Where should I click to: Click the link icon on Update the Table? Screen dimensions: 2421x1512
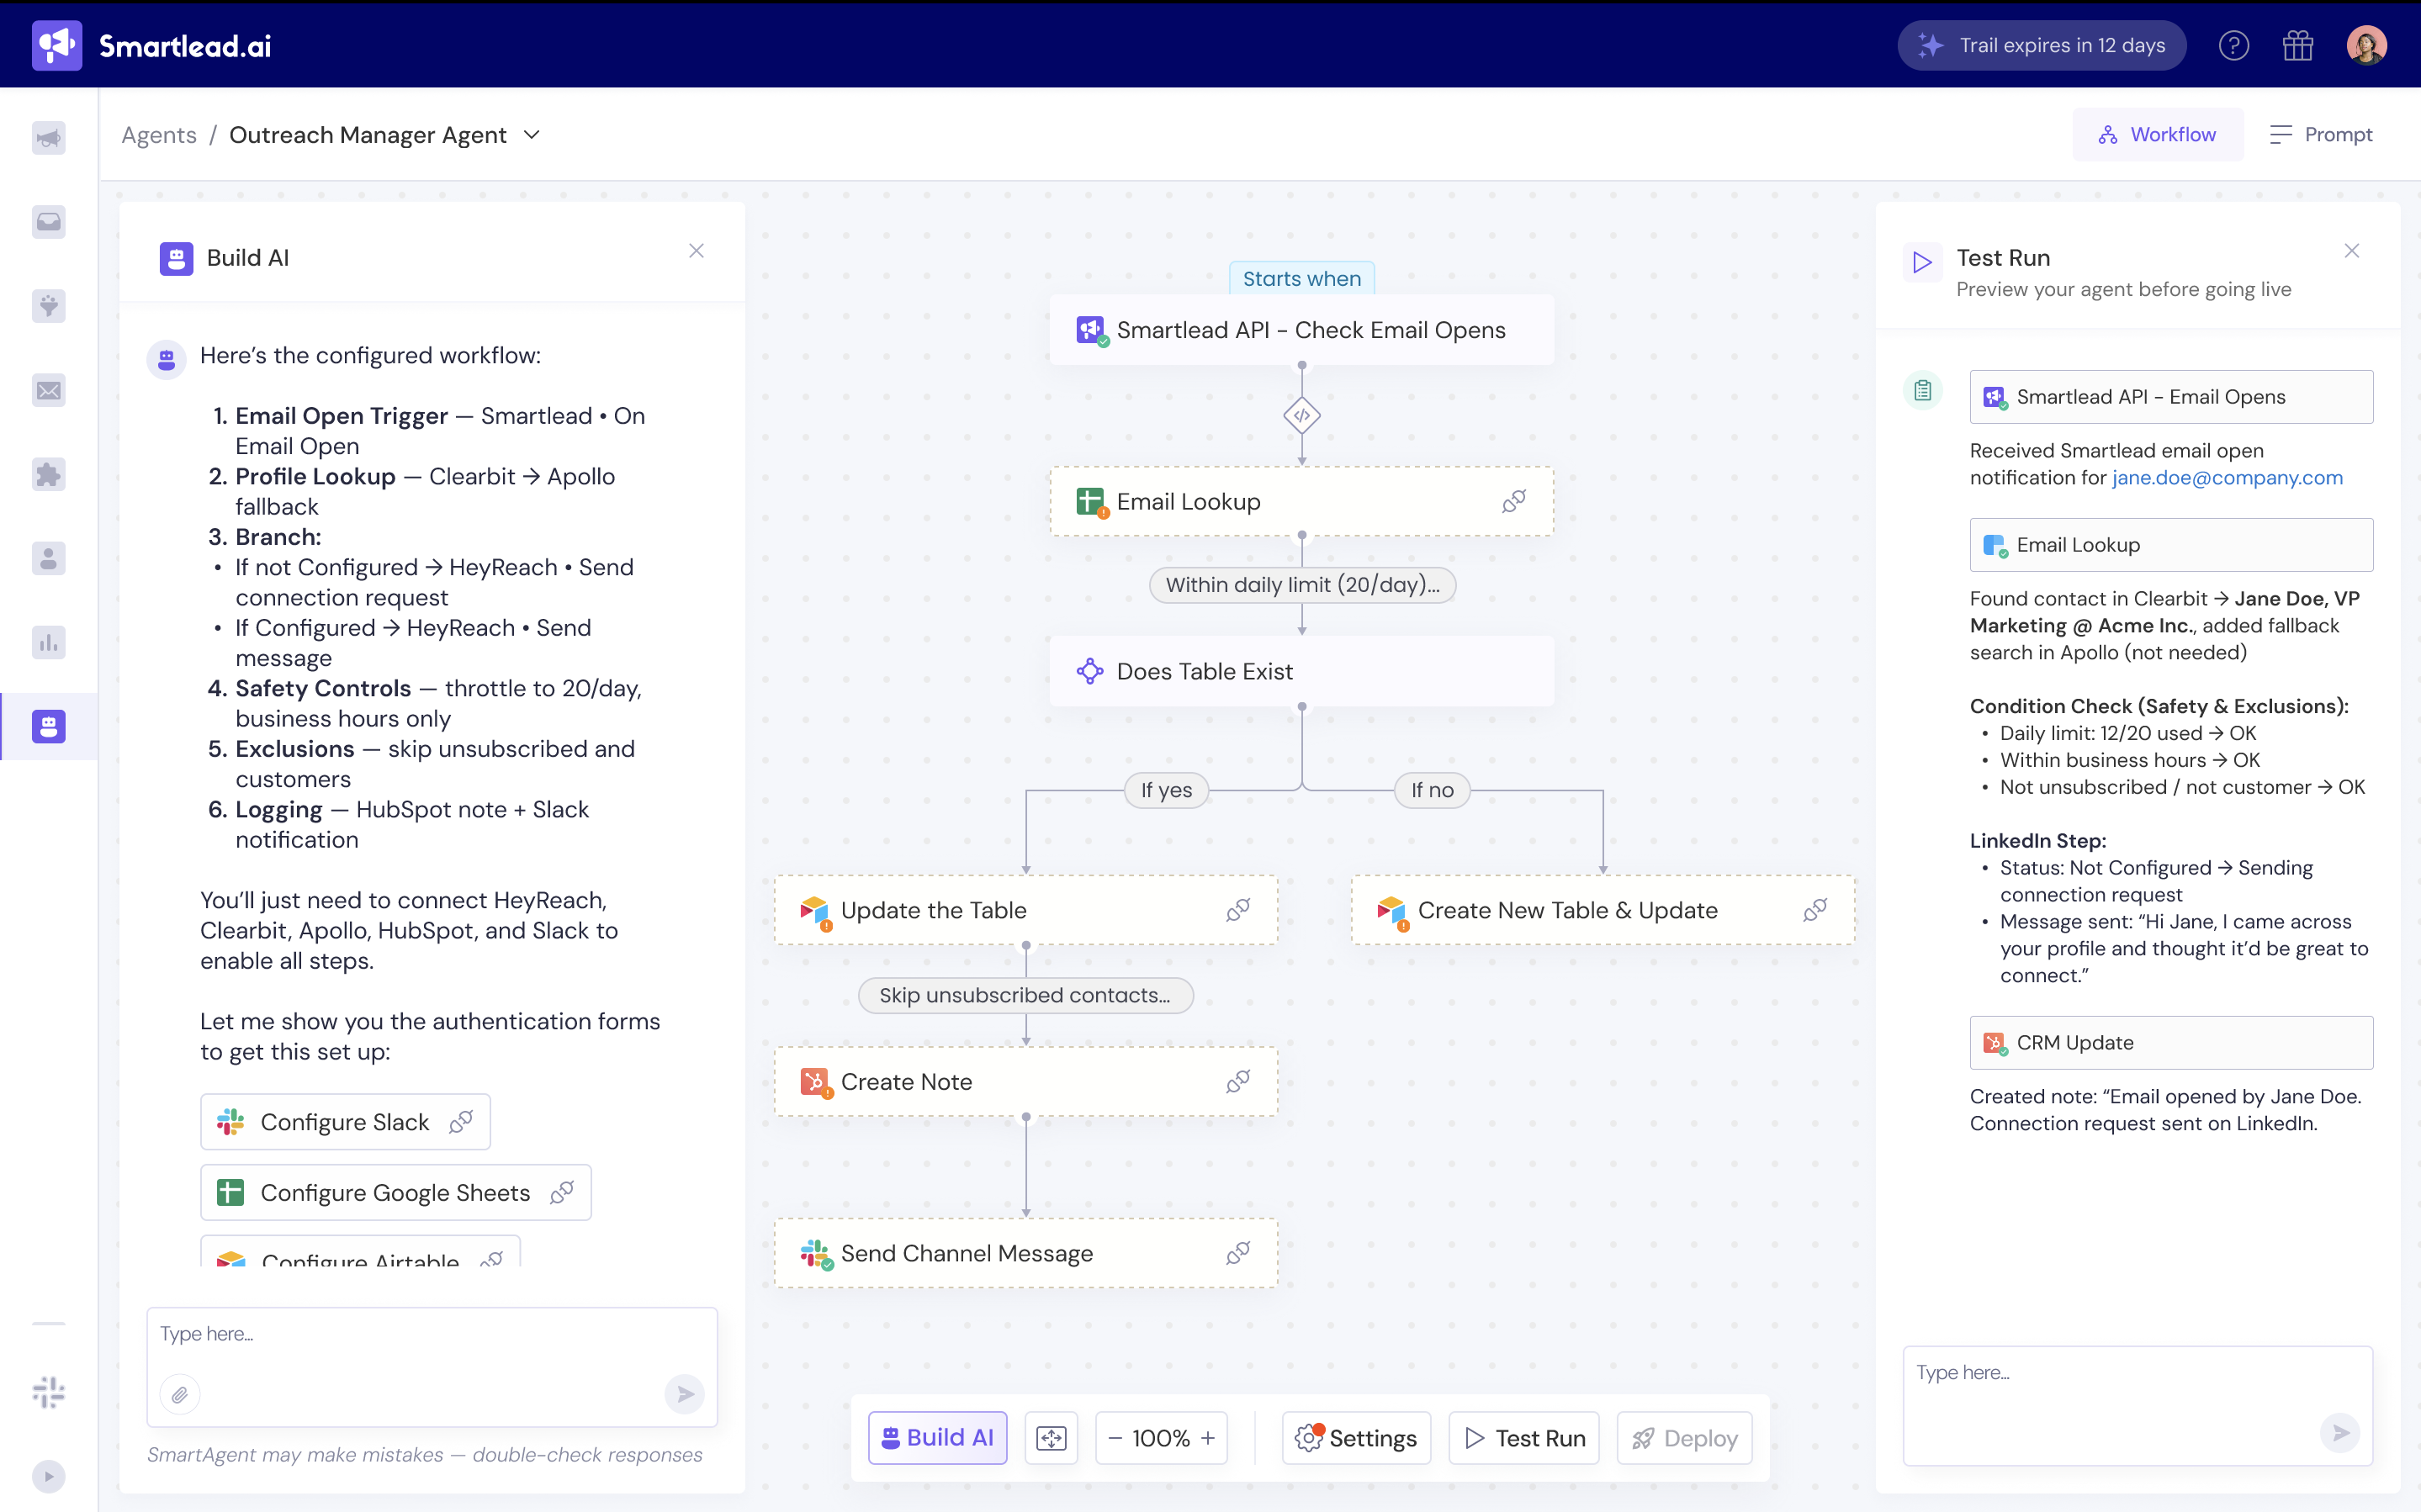pyautogui.click(x=1238, y=910)
